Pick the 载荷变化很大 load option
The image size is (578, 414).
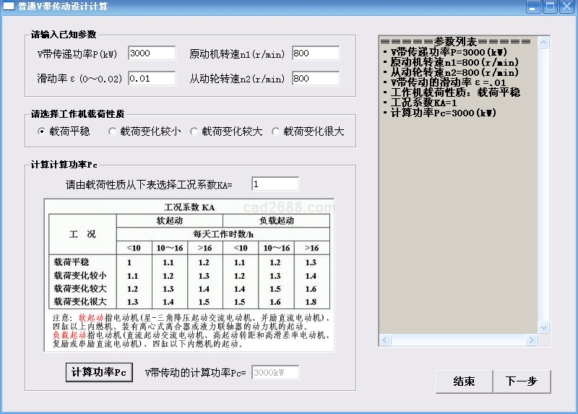275,131
